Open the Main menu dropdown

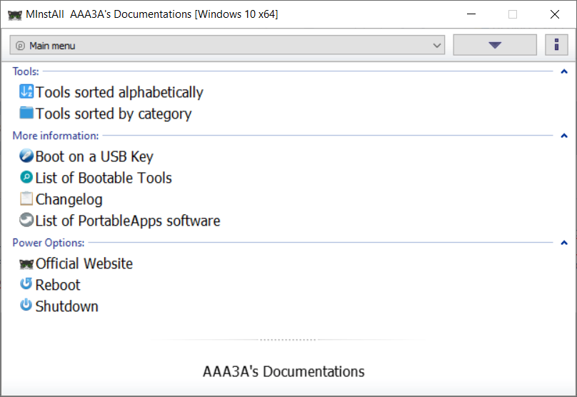(227, 45)
